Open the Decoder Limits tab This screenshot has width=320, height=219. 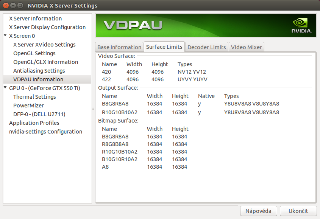coord(206,47)
